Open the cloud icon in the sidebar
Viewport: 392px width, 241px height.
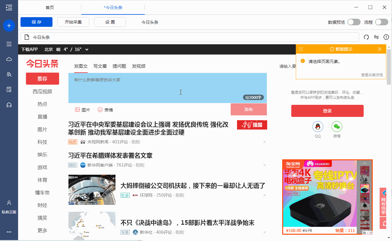tap(9, 59)
